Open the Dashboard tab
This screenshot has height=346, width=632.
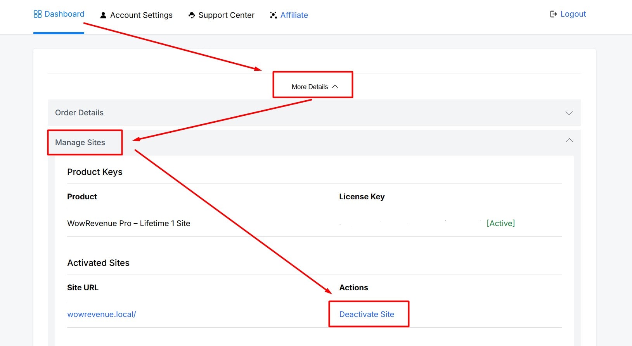[59, 14]
